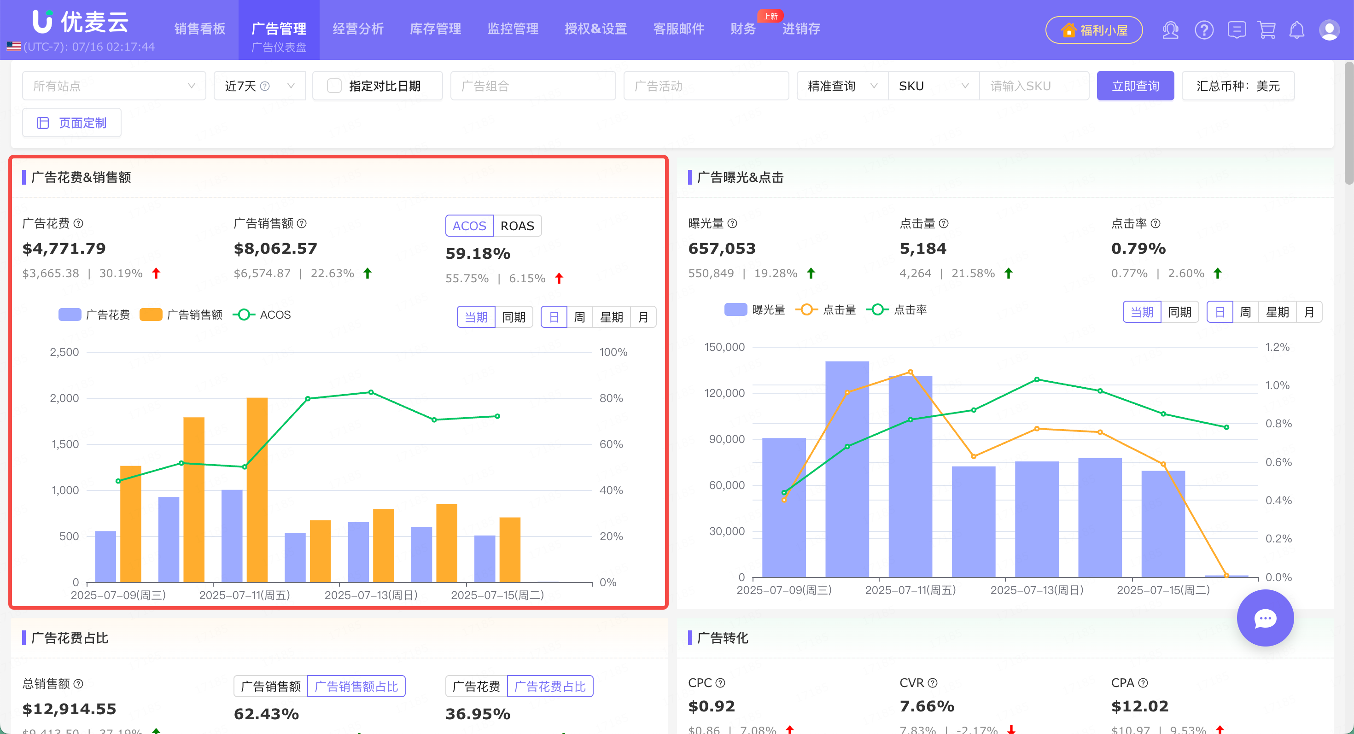1354x734 pixels.
Task: Toggle 曝光量 legend swatch
Action: pyautogui.click(x=735, y=309)
